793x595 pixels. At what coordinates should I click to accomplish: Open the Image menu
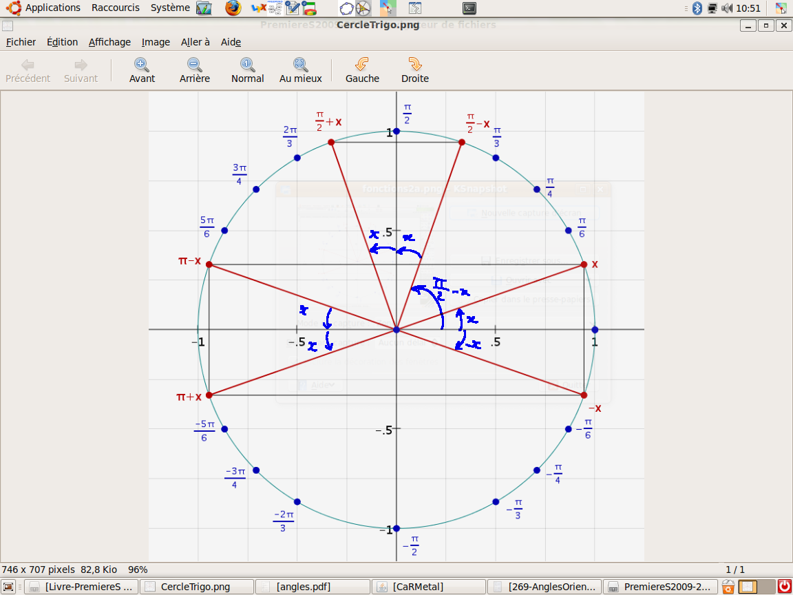[x=156, y=42]
